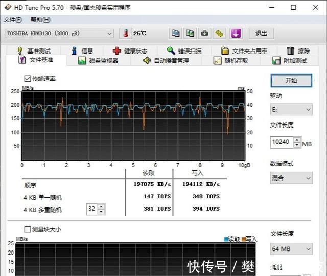This screenshot has width=327, height=276.
Task: Open options via gold tools icon
Action: point(219,33)
